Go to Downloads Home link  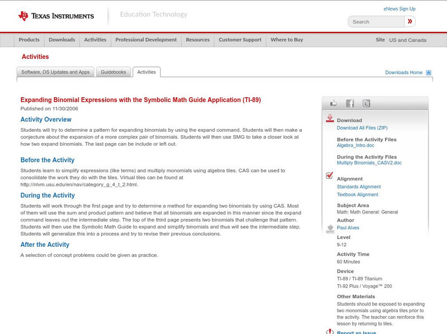(x=403, y=73)
